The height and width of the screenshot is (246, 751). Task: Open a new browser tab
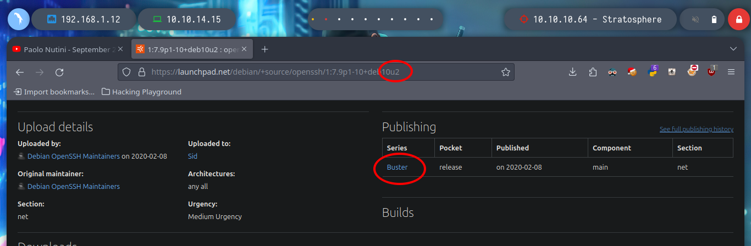[x=264, y=49]
